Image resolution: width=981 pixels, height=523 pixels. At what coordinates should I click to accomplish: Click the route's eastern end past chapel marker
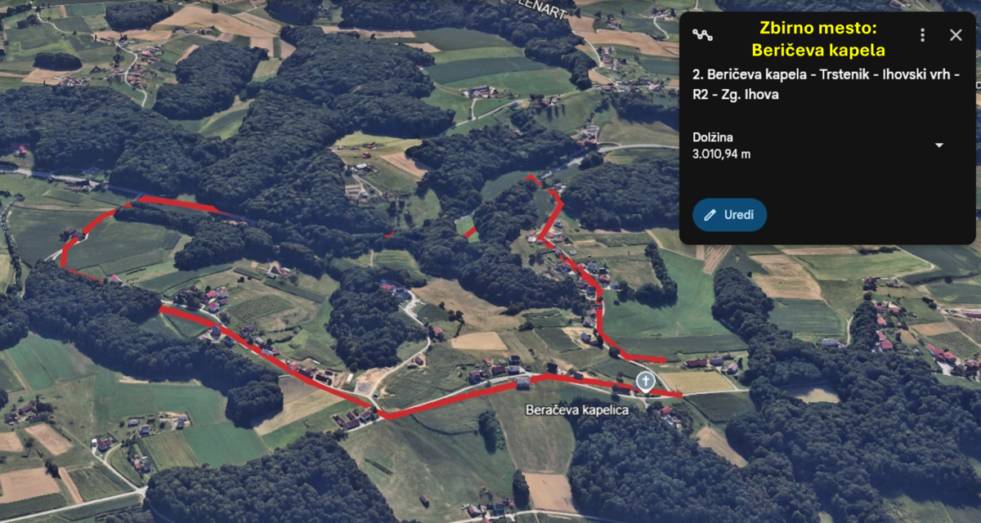click(677, 396)
